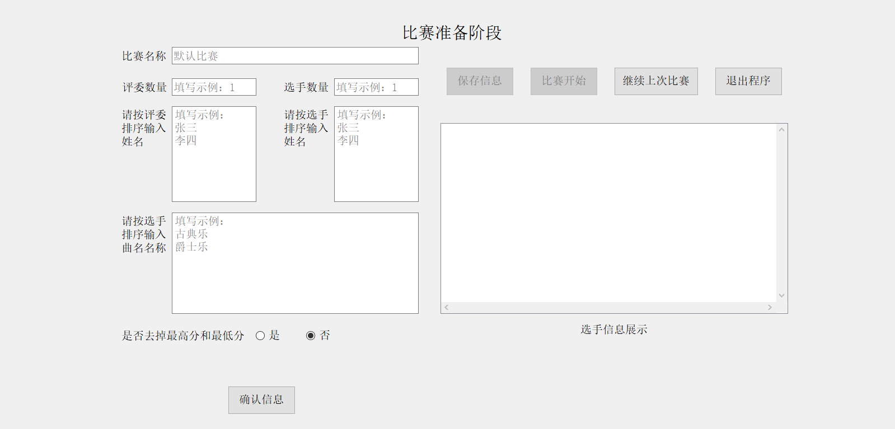Click the scroll right arrow in info panel

pos(770,308)
